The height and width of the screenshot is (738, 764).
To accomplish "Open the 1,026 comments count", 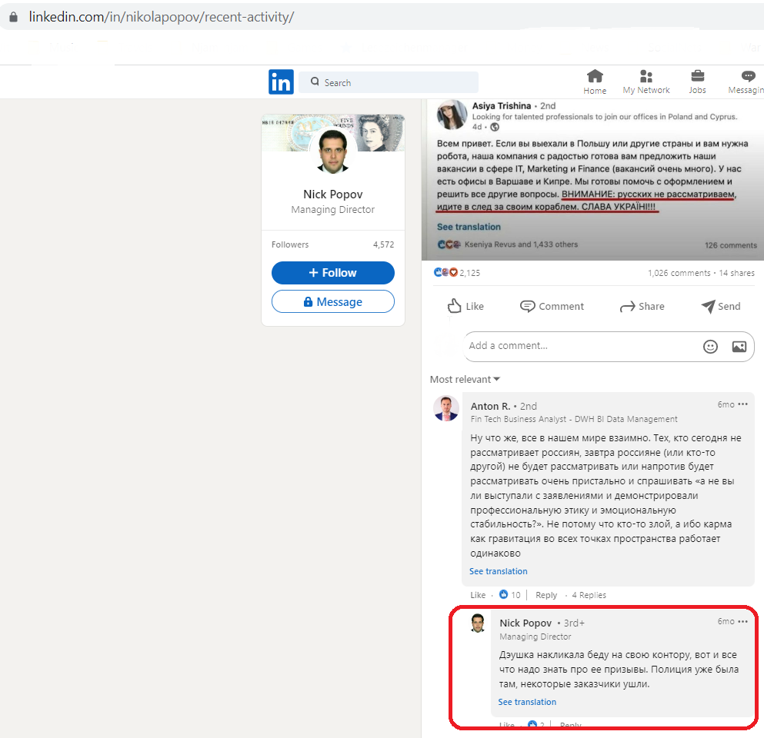I will coord(679,273).
